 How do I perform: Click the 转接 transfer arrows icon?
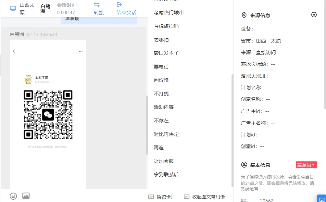[x=97, y=5]
